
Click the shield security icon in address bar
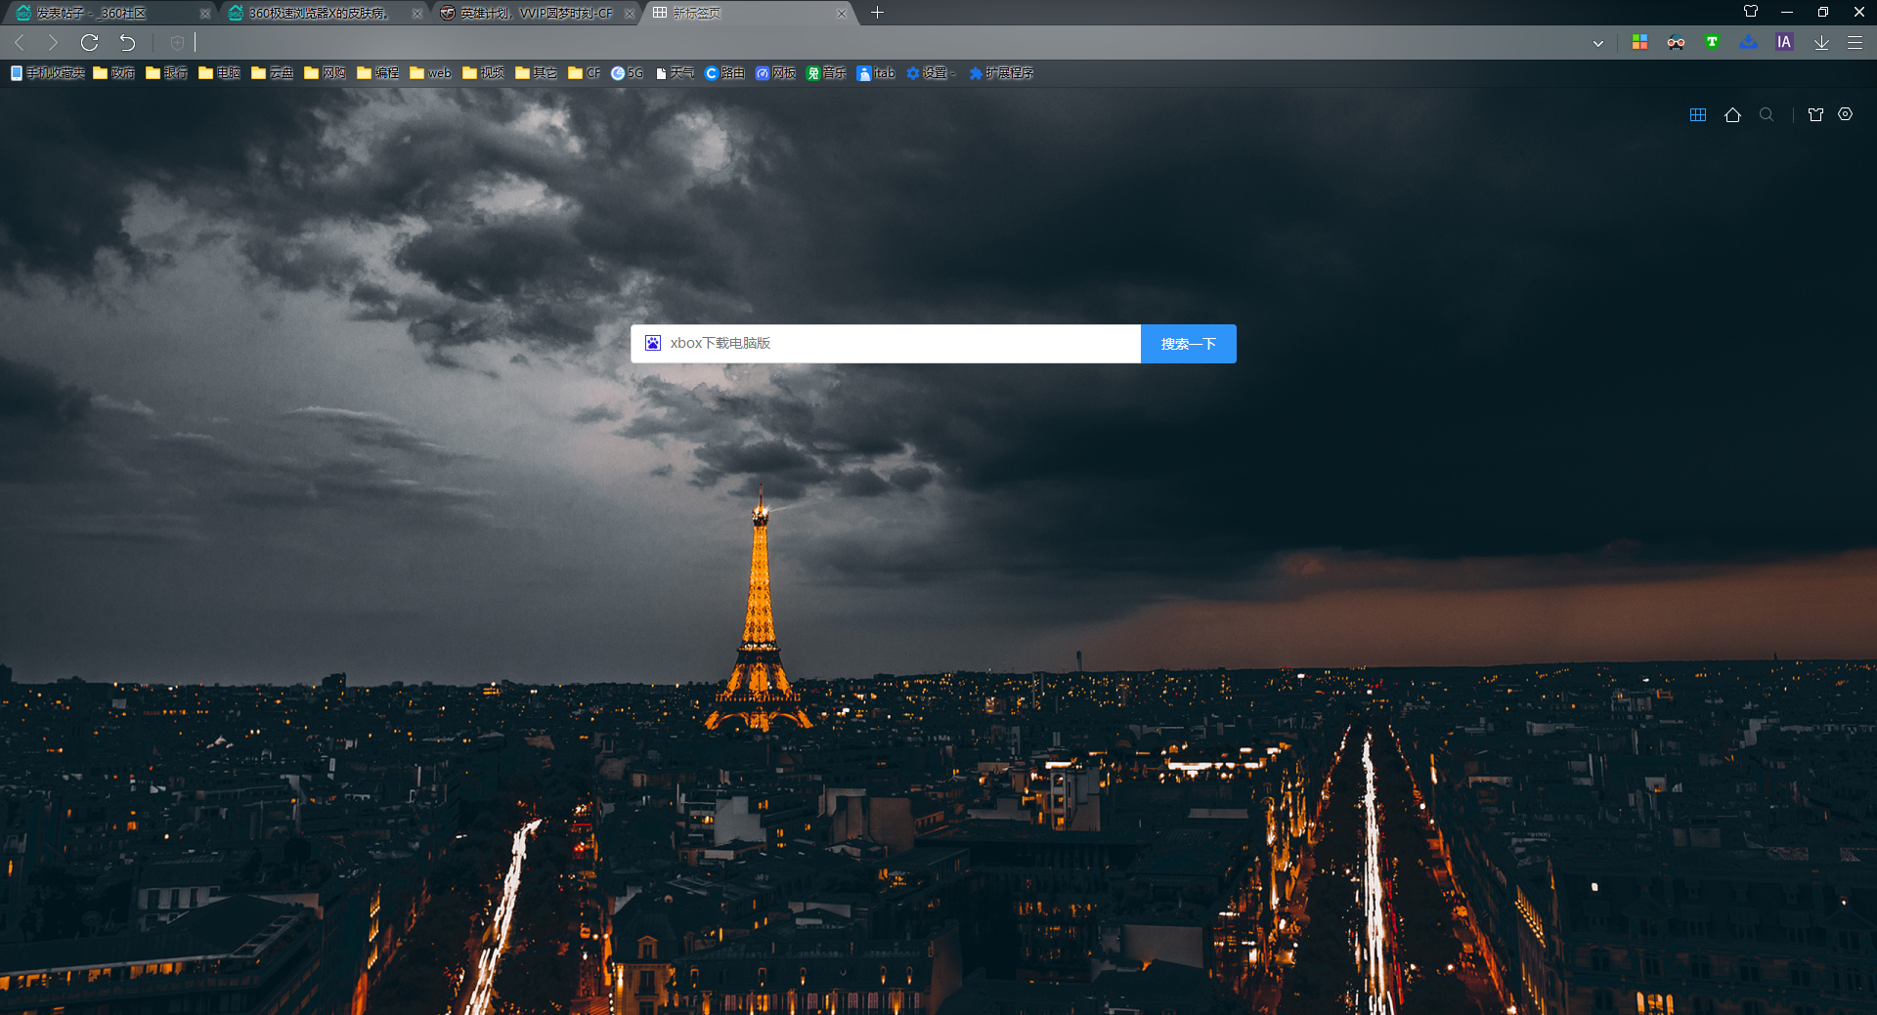177,43
